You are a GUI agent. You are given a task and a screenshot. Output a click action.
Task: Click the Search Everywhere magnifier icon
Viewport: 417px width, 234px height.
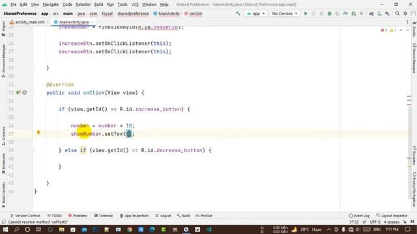point(397,13)
